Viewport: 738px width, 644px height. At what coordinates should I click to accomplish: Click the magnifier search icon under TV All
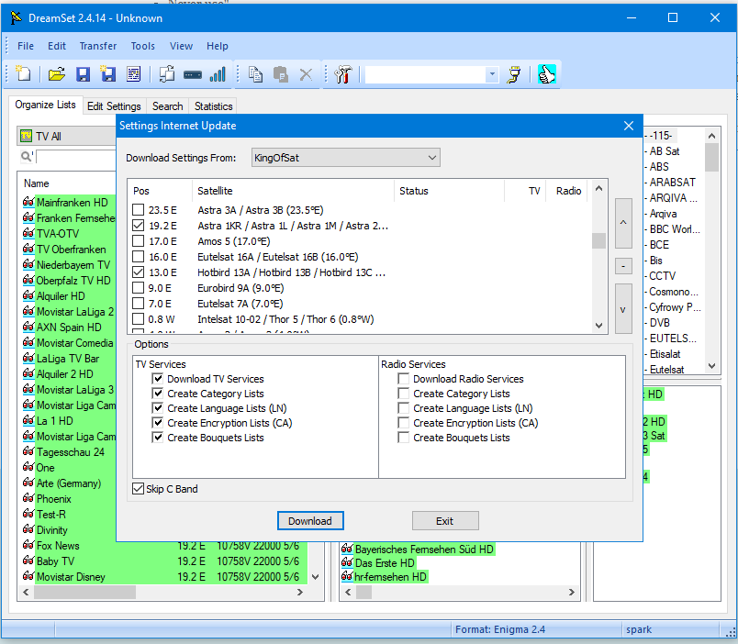tap(27, 157)
